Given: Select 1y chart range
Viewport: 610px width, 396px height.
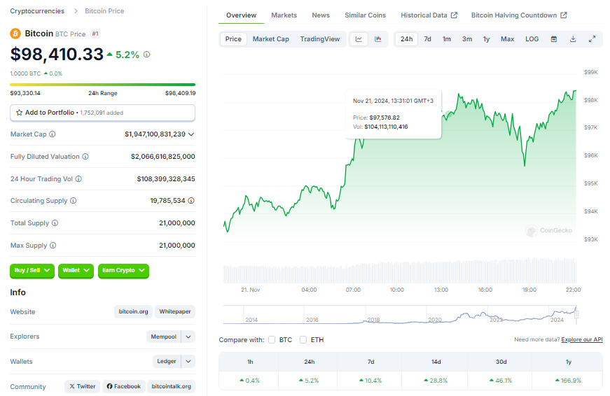Looking at the screenshot, I should click(x=486, y=39).
